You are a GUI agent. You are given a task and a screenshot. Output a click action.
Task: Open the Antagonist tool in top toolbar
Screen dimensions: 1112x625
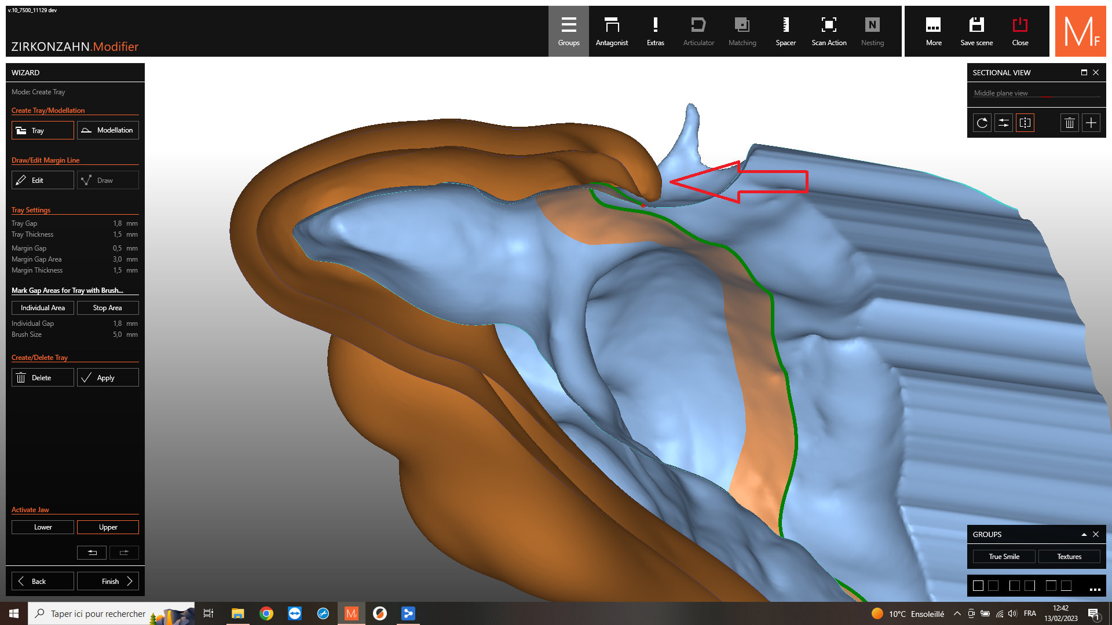click(612, 31)
